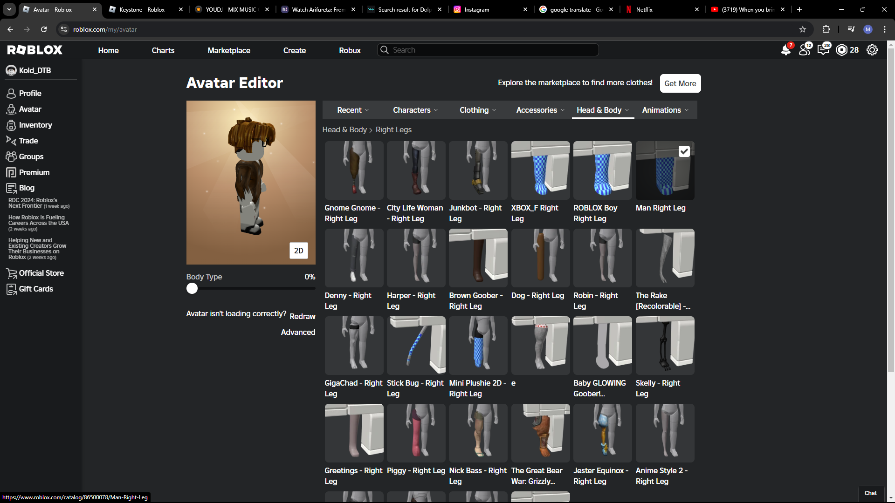Switch to the Keystone - Roblox tab
Image resolution: width=895 pixels, height=503 pixels.
[x=142, y=9]
